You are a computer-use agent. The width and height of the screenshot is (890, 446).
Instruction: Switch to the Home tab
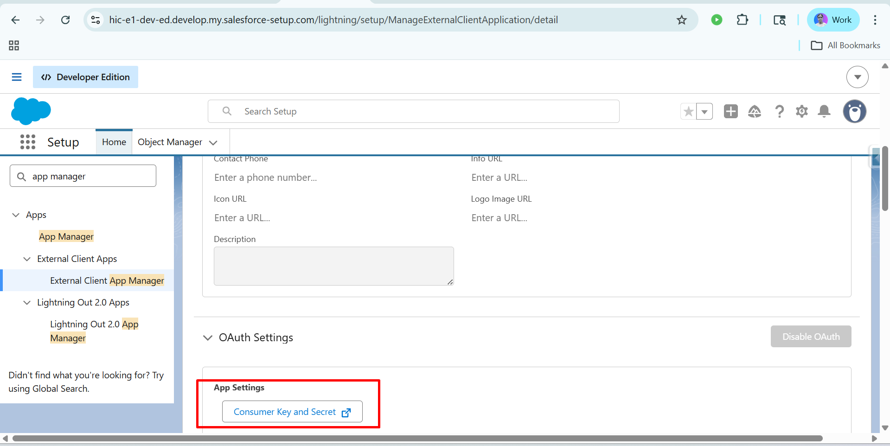(x=114, y=142)
